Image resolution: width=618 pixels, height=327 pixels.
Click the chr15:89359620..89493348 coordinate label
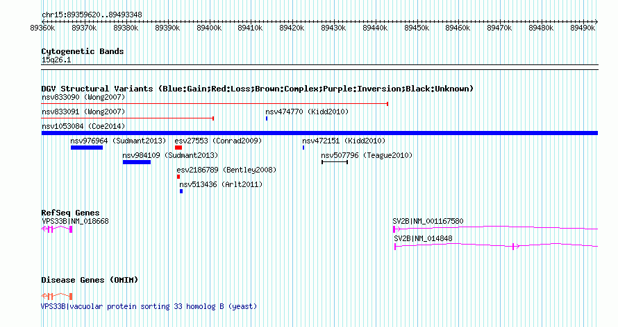click(92, 15)
